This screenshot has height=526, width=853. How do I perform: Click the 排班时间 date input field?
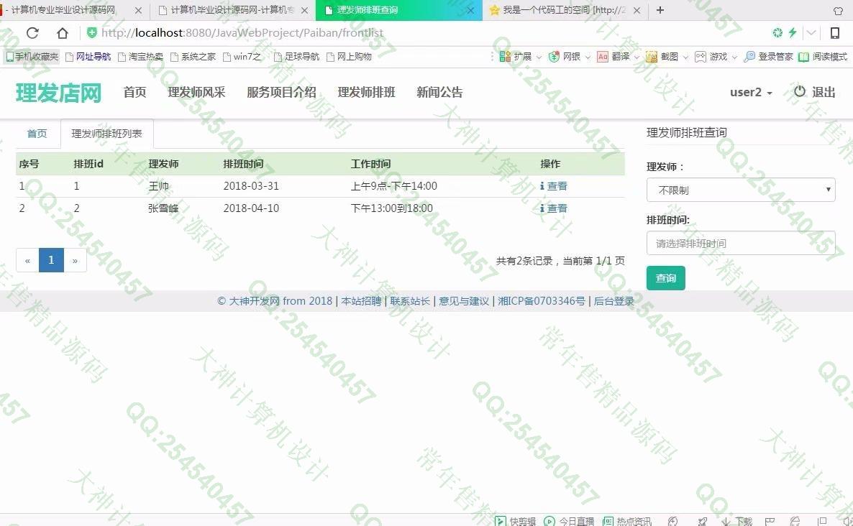[741, 243]
